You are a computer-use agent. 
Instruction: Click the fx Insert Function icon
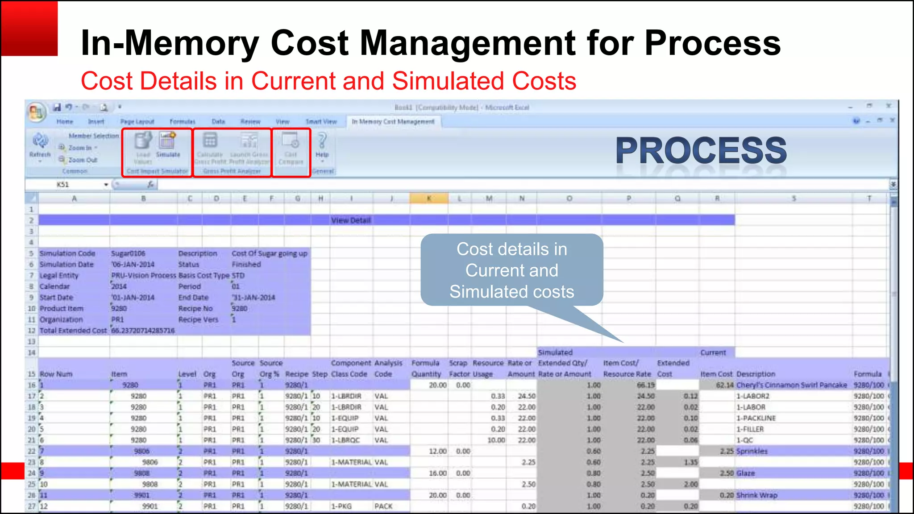tap(151, 184)
